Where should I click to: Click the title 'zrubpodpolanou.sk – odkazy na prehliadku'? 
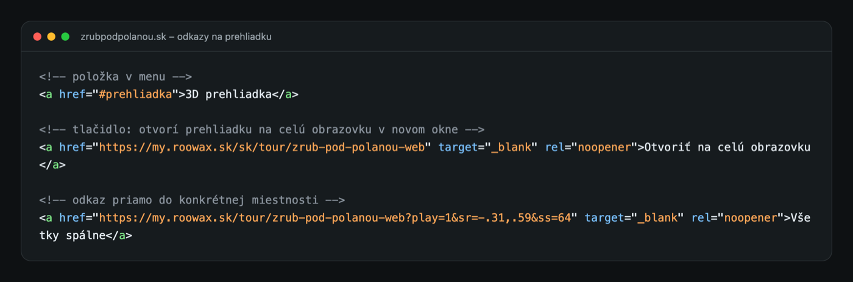[x=176, y=37]
